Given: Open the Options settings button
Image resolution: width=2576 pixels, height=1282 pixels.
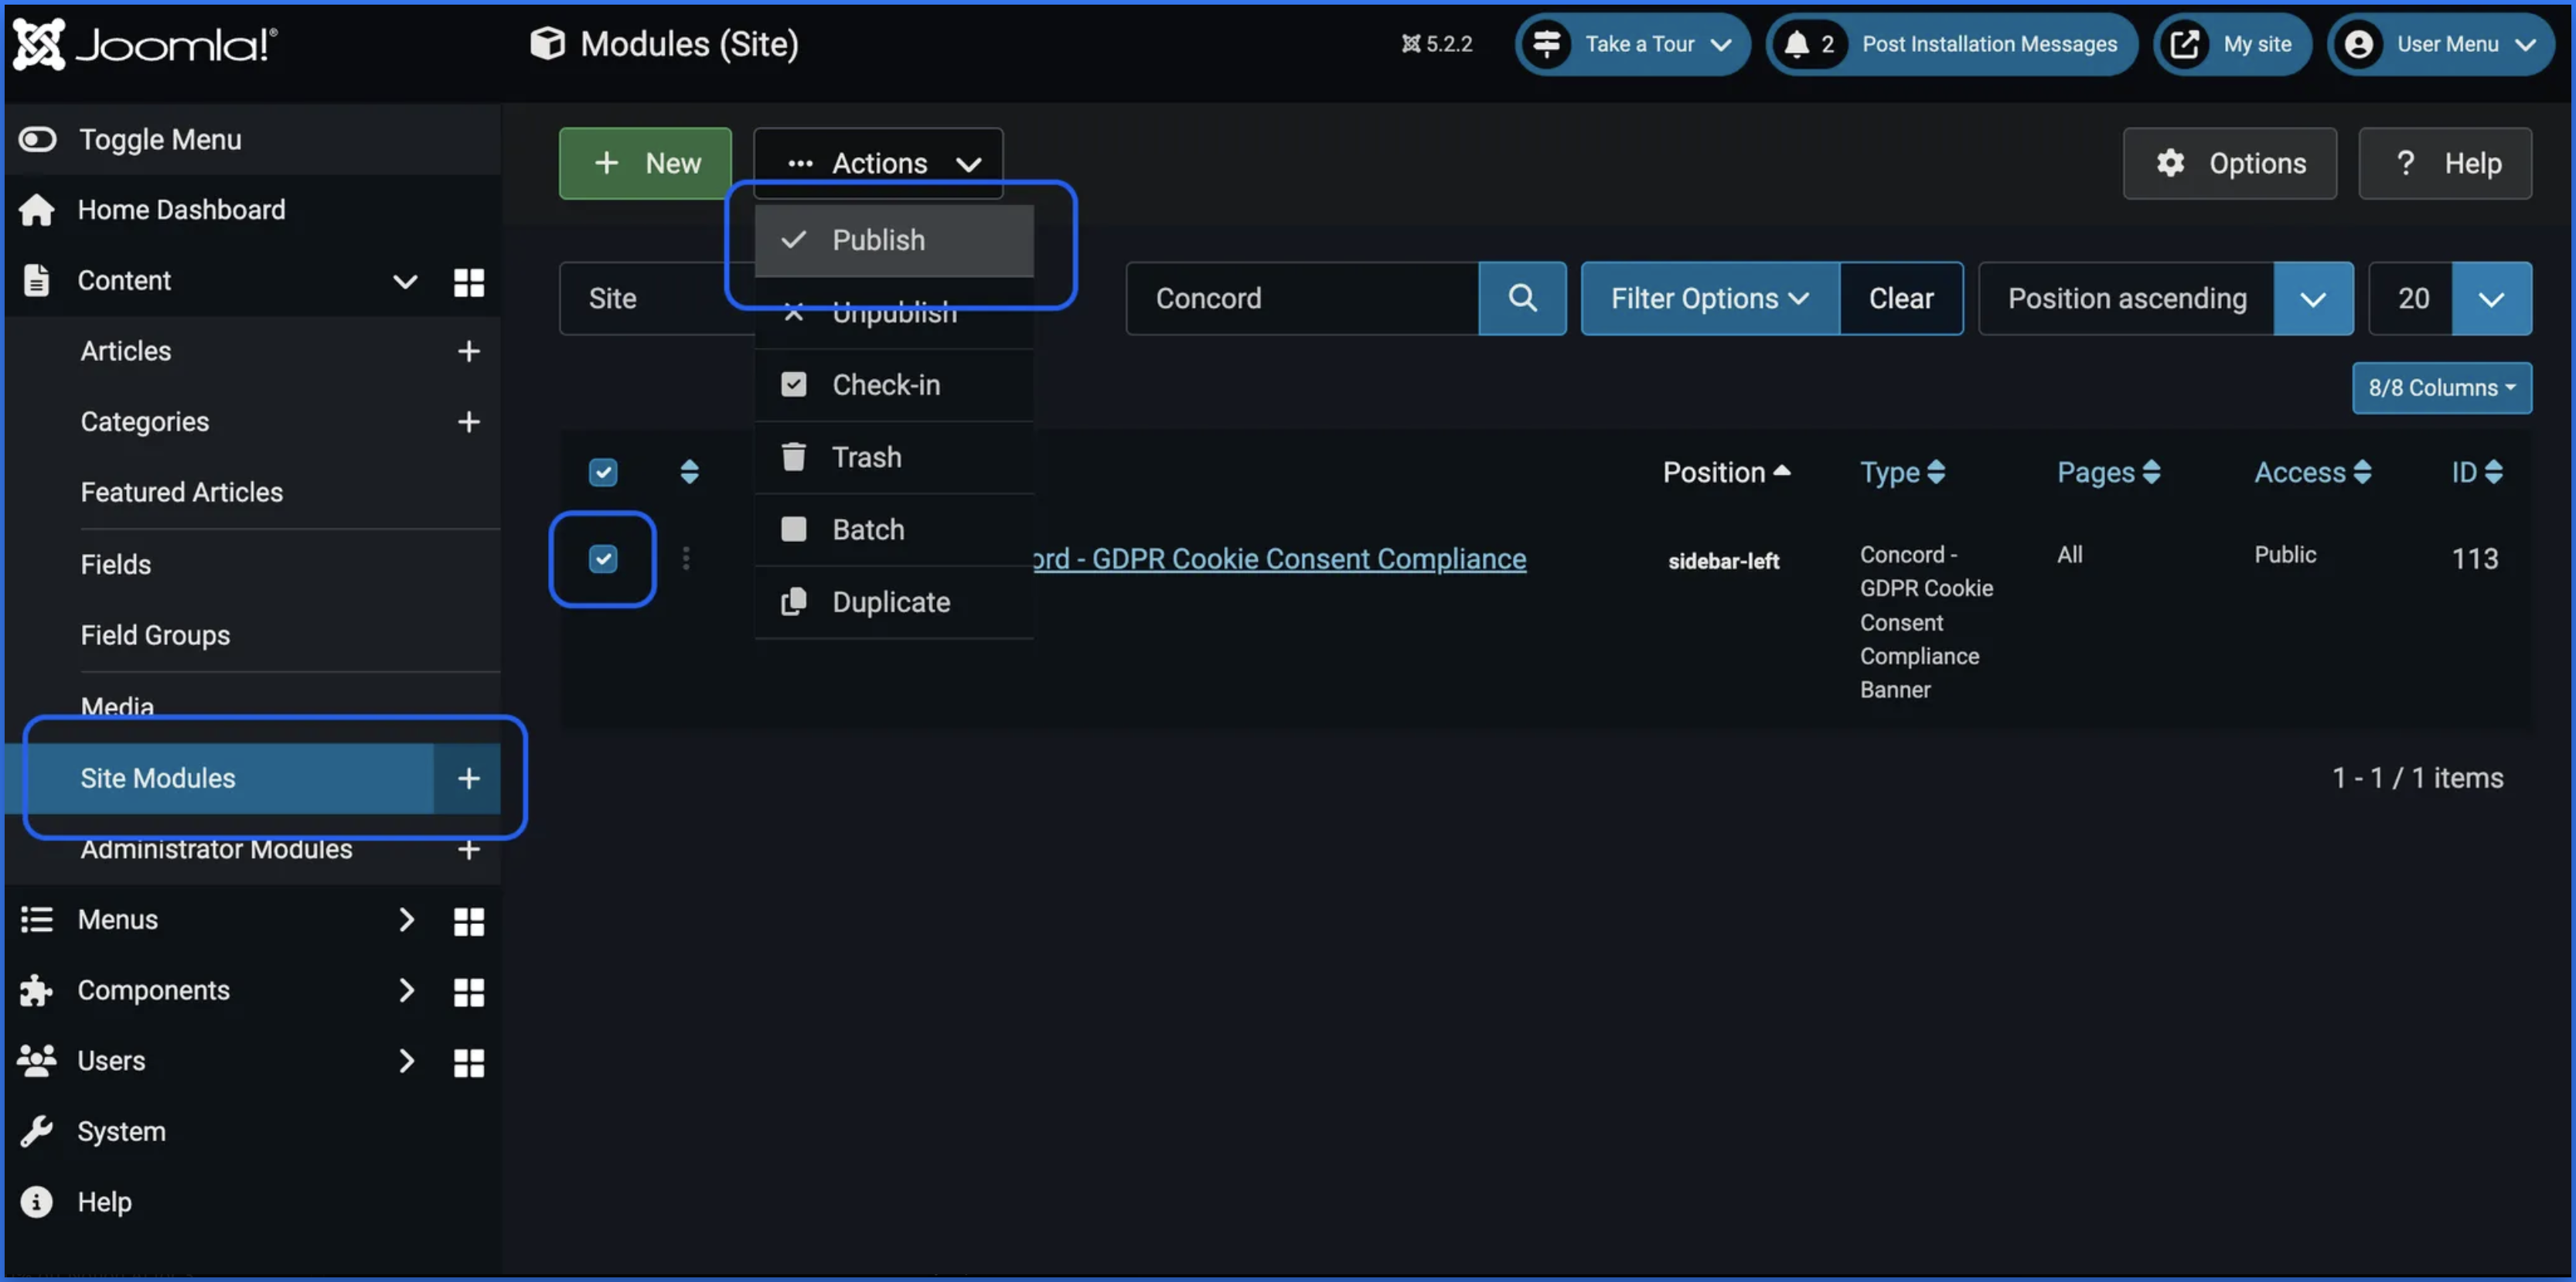Looking at the screenshot, I should pos(2230,163).
